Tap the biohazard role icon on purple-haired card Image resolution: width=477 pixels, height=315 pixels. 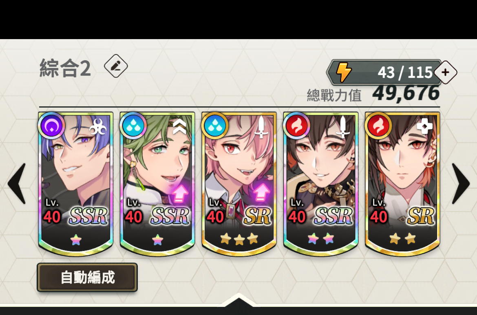[x=98, y=126]
